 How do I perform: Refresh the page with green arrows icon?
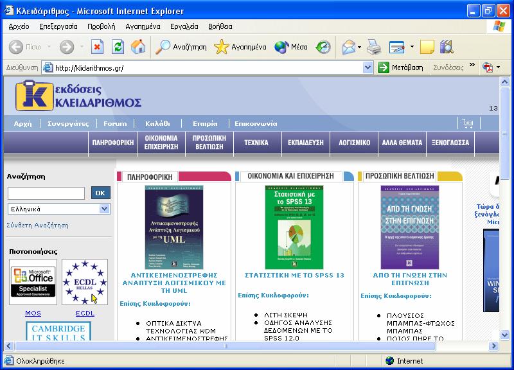pyautogui.click(x=118, y=47)
